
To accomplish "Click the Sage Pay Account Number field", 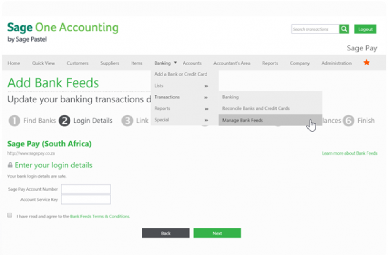I will pyautogui.click(x=86, y=189).
